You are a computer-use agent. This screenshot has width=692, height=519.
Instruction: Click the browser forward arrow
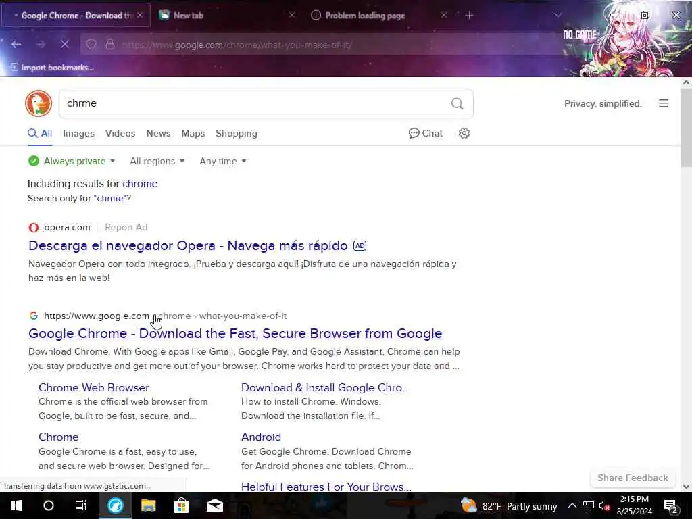pos(41,44)
